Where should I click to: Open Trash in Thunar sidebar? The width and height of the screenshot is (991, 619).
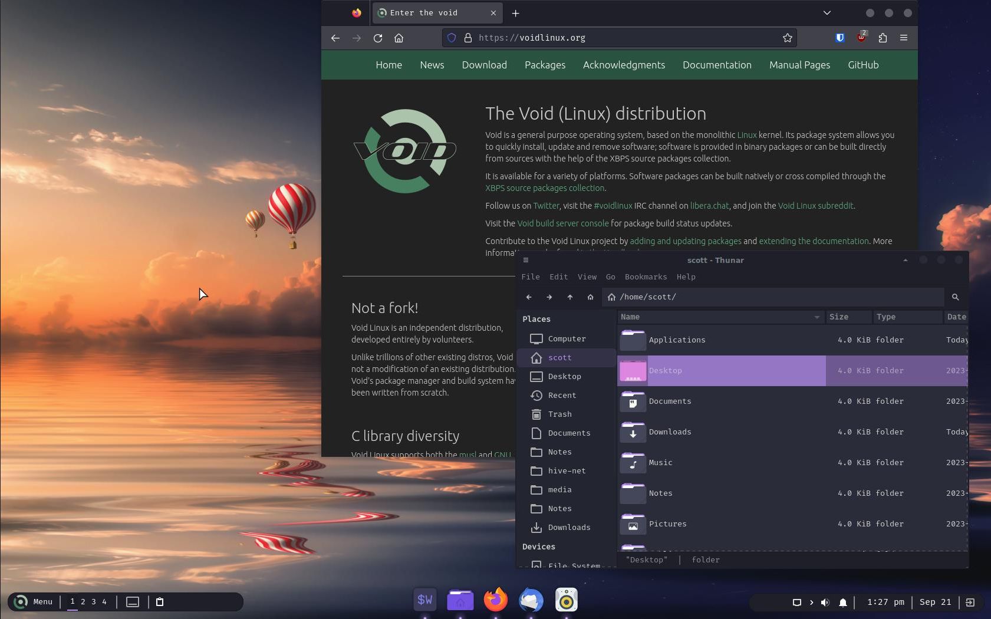pyautogui.click(x=567, y=414)
